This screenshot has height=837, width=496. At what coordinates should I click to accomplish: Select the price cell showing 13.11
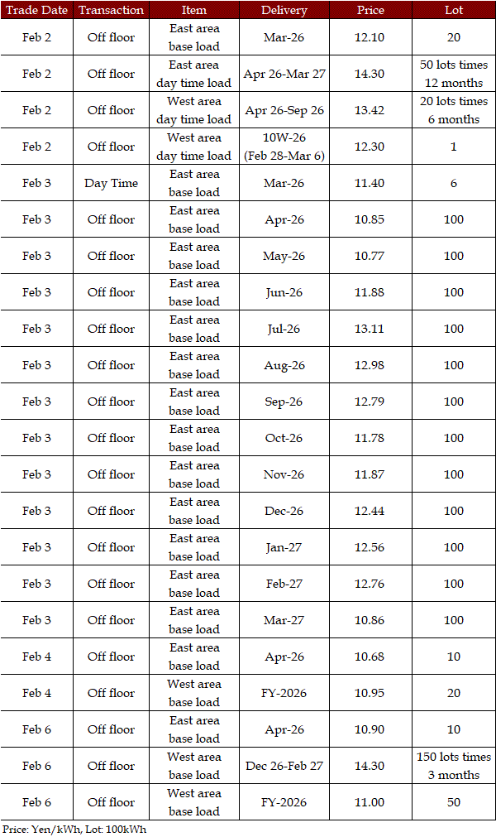[370, 329]
